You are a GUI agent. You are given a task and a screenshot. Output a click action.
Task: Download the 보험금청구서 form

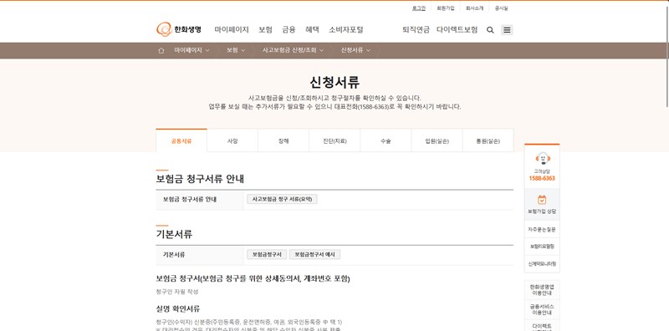coord(267,255)
